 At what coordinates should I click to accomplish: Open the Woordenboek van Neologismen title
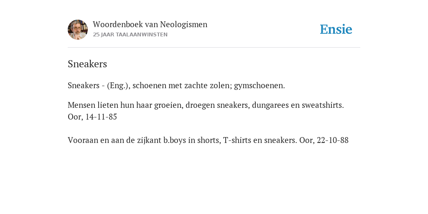[150, 24]
